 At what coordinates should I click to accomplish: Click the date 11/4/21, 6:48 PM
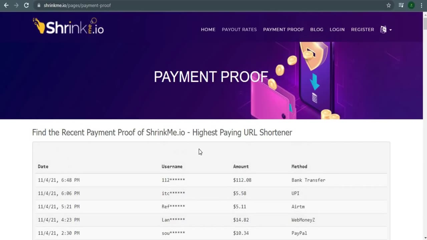[x=59, y=180]
